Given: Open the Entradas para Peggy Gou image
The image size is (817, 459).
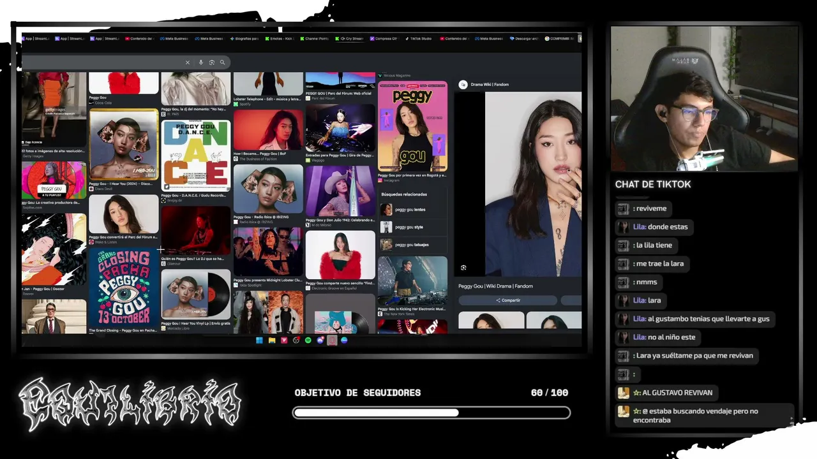Looking at the screenshot, I should pyautogui.click(x=340, y=128).
